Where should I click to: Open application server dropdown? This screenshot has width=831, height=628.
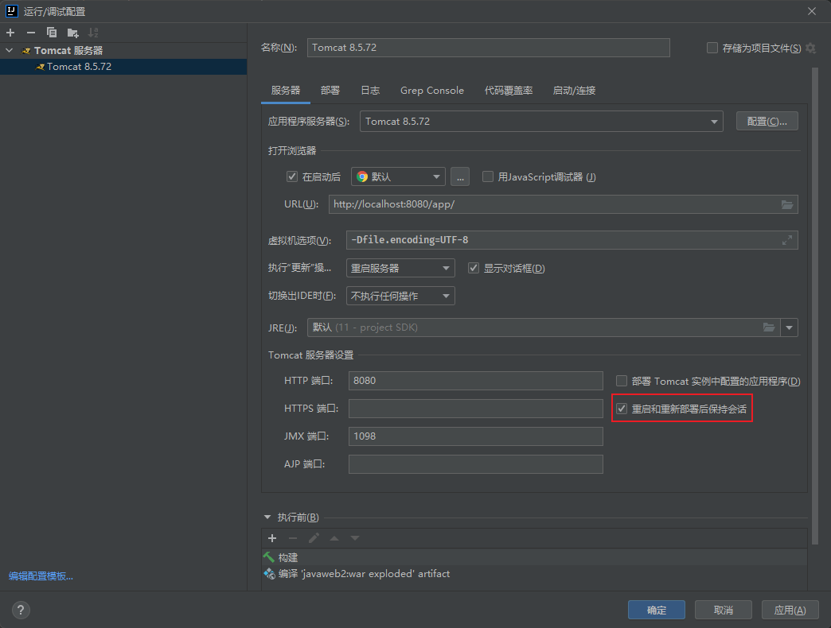pyautogui.click(x=541, y=122)
